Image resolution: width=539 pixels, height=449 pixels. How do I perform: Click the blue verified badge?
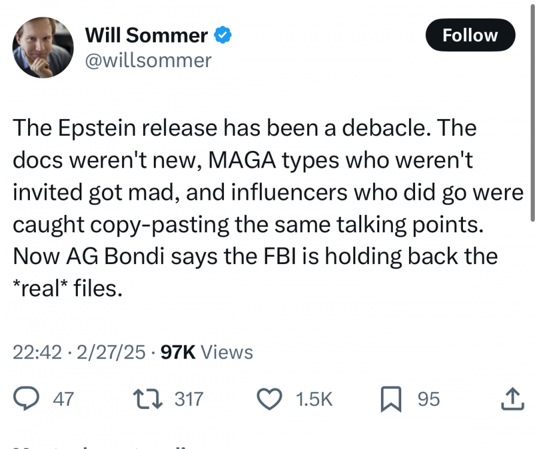click(x=223, y=36)
